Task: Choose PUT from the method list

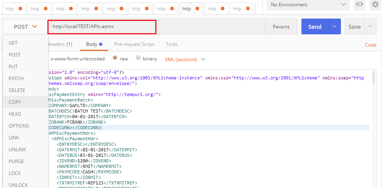Action: pos(26,66)
